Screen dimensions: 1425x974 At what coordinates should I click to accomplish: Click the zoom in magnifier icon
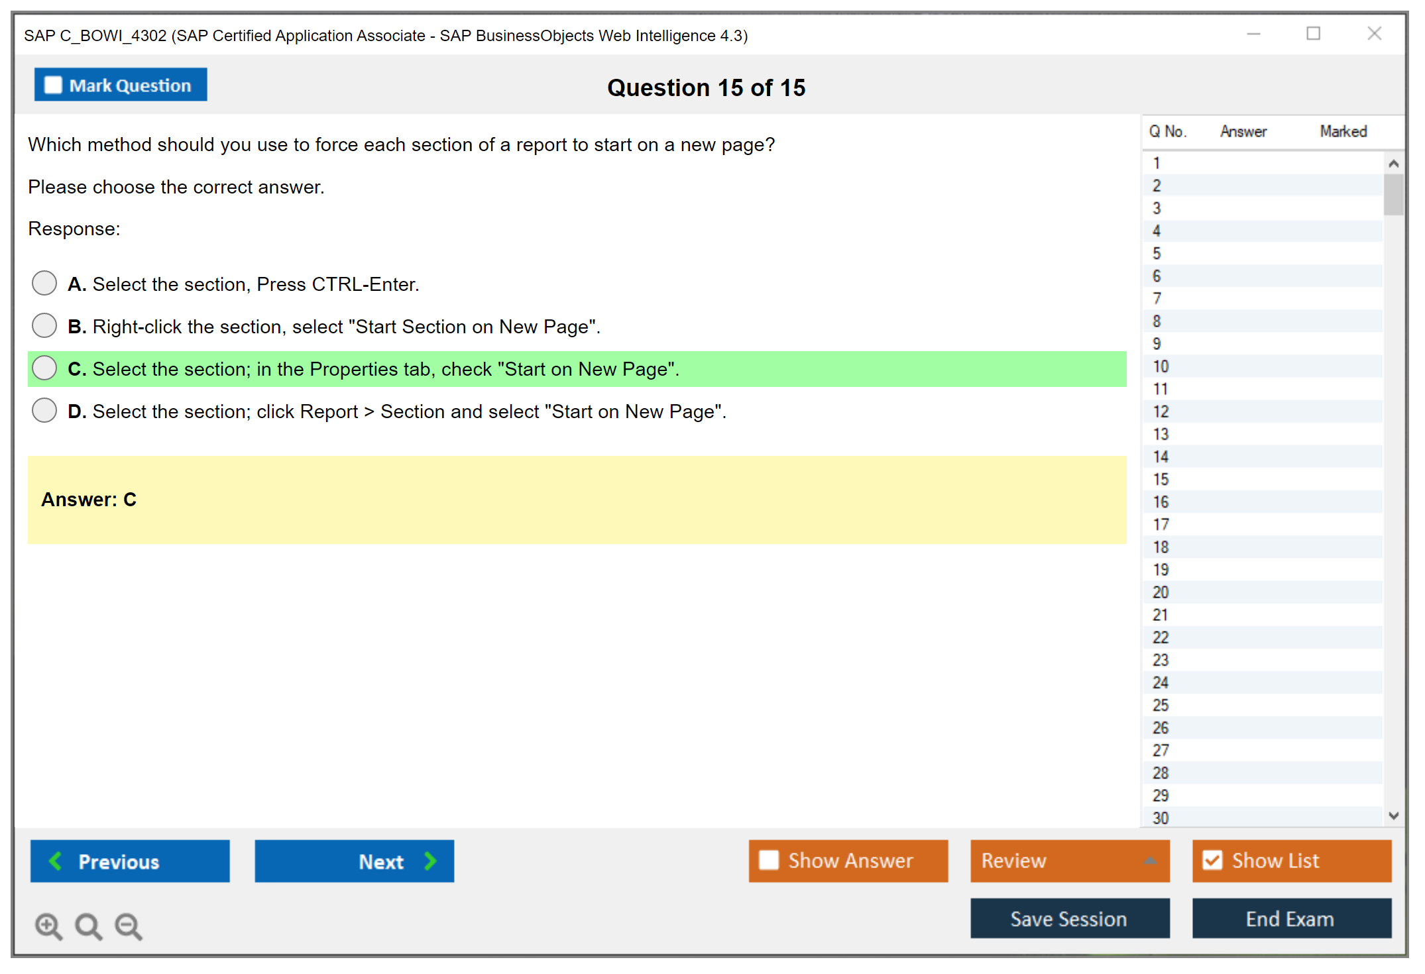[48, 926]
